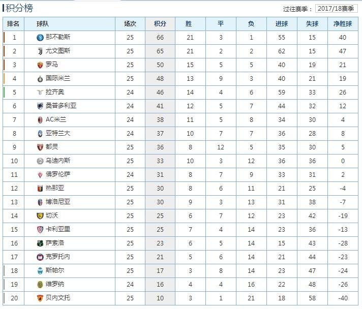Click the Benevento crest icon
Image resolution: width=362 pixels, height=309 pixels.
40,298
